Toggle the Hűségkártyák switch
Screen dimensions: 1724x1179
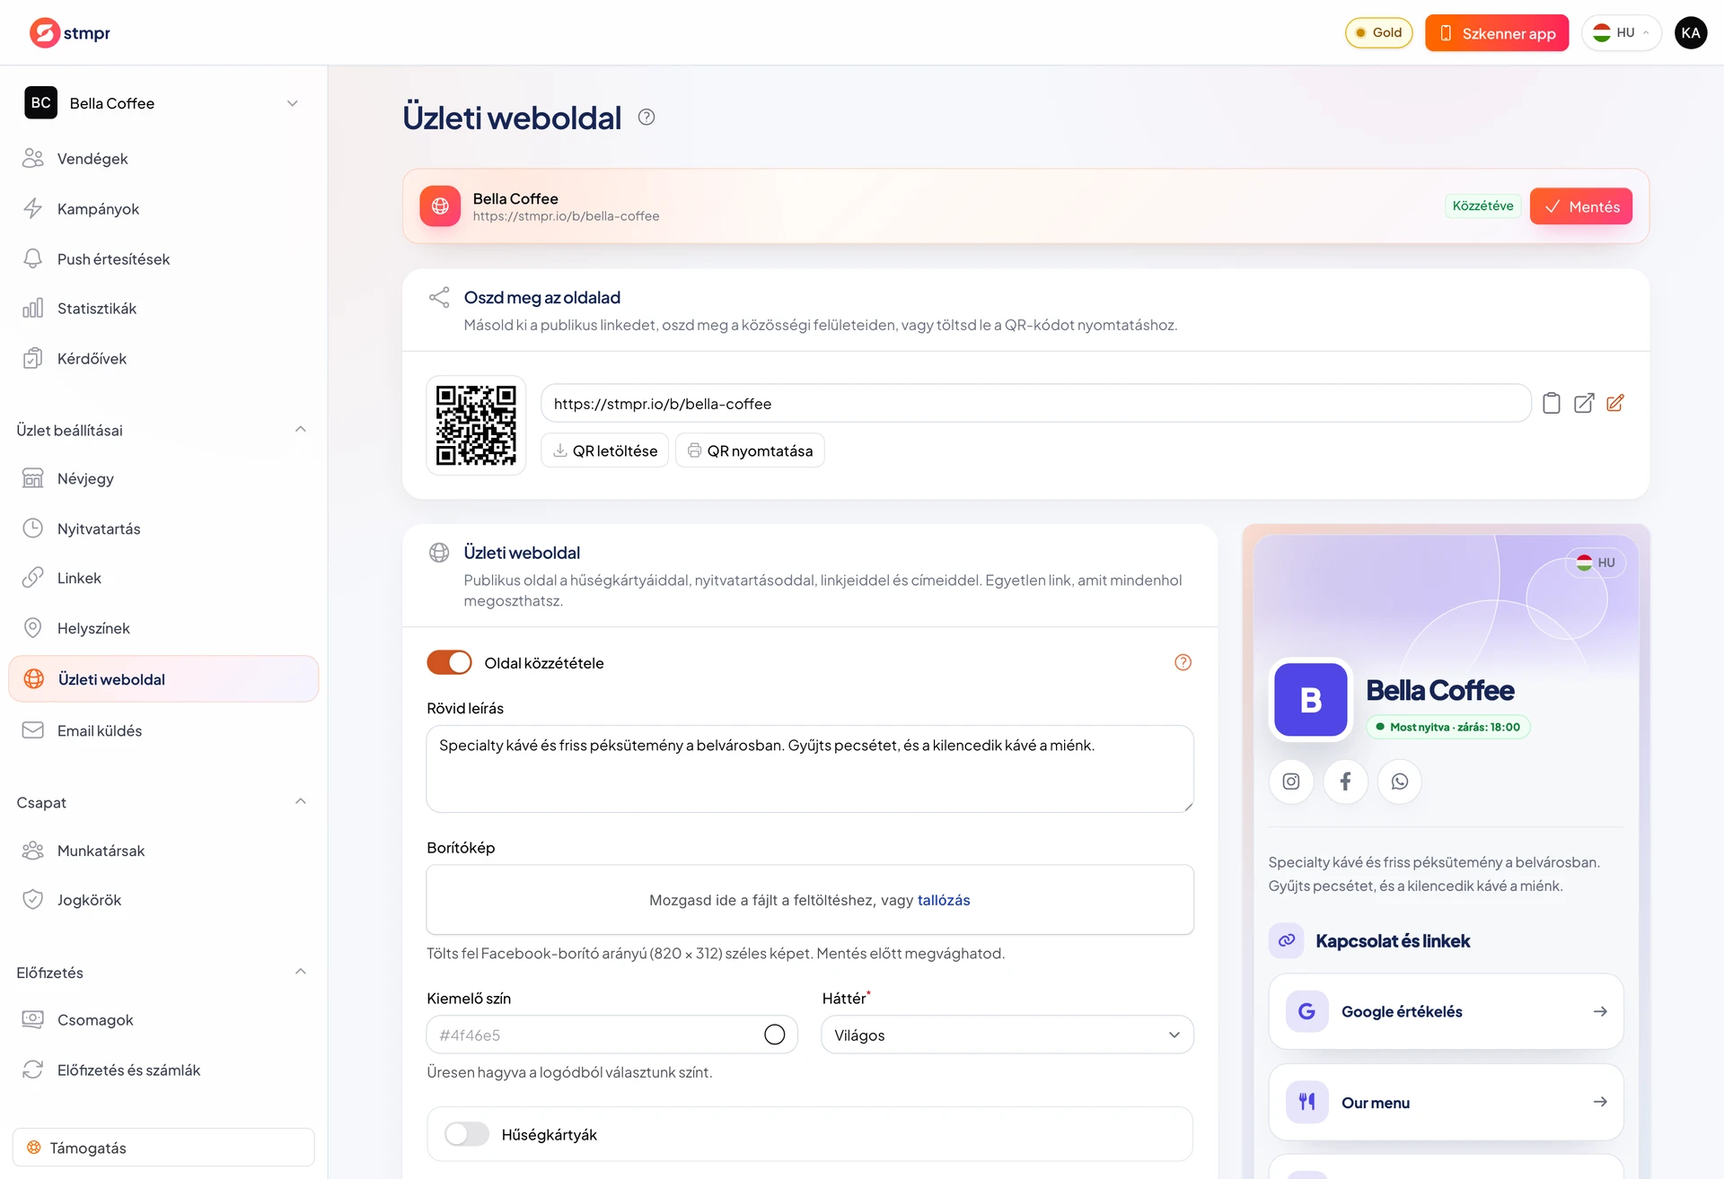[x=467, y=1134]
